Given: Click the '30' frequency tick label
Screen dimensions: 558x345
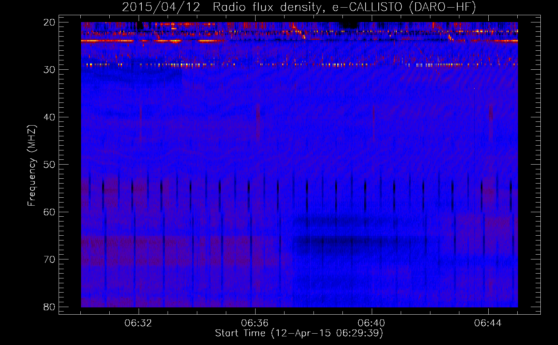Looking at the screenshot, I should pos(50,70).
